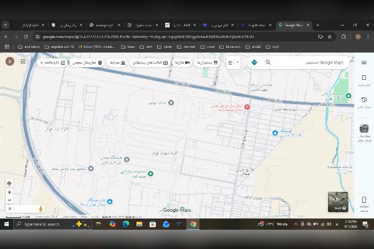Open File Explorer from taskbar
Image resolution: width=374 pixels, height=249 pixels.
point(139,224)
